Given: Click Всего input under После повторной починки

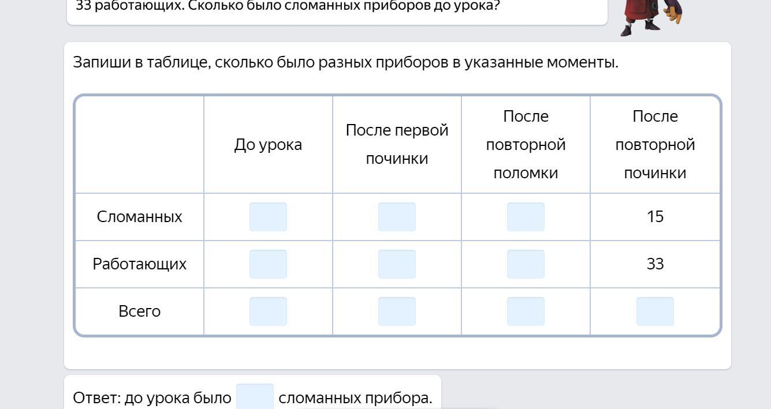Looking at the screenshot, I should coord(655,312).
